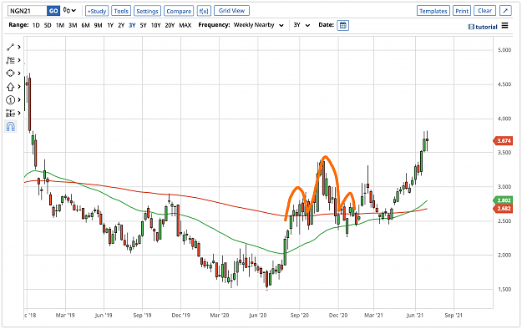Viewport: 522px width, 329px height.
Task: Click the green 2.802 moving average label
Action: (503, 200)
